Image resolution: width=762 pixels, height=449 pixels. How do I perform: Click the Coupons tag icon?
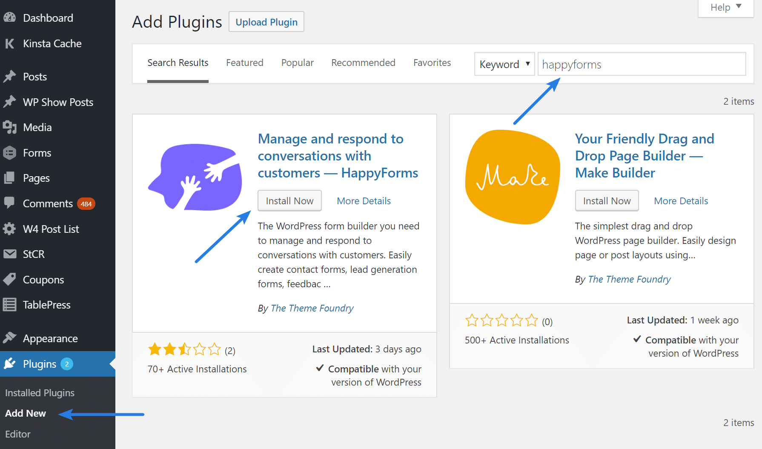click(x=9, y=279)
